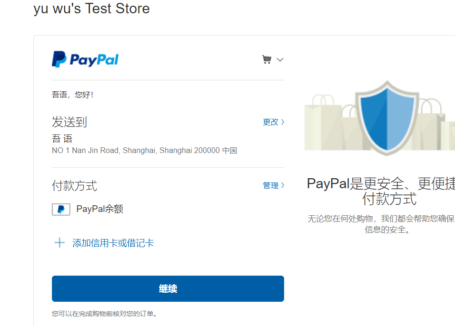Click 更改 to change shipping address
Image resolution: width=455 pixels, height=326 pixels.
(x=273, y=122)
